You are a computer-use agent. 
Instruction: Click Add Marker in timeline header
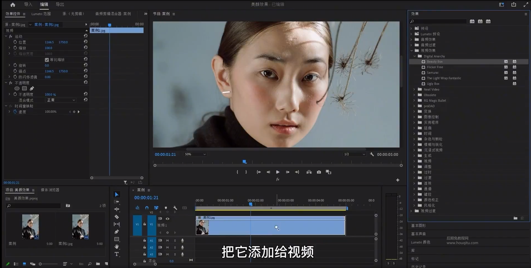tap(166, 208)
